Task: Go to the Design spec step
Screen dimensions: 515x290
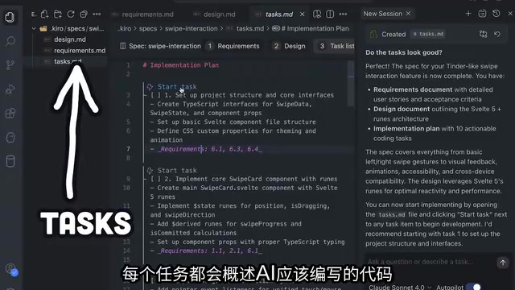Action: pyautogui.click(x=290, y=46)
